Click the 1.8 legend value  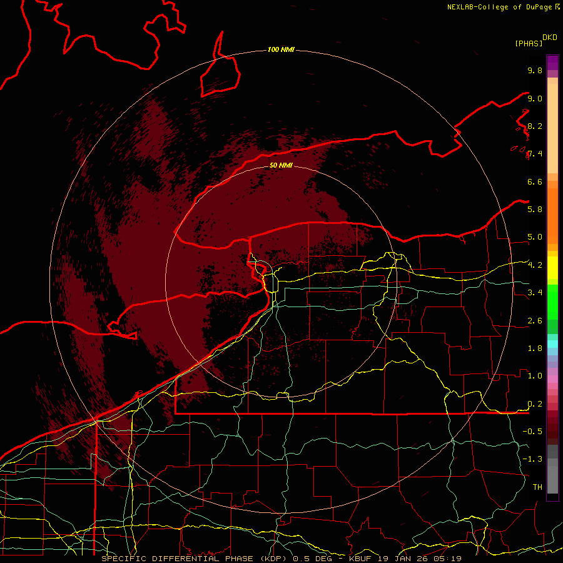(535, 348)
